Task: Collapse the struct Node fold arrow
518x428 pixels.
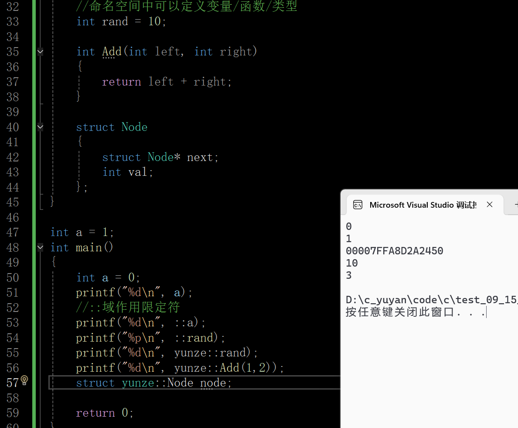Action: 40,127
